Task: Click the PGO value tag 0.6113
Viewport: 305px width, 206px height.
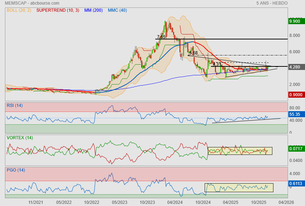Action: click(x=295, y=183)
